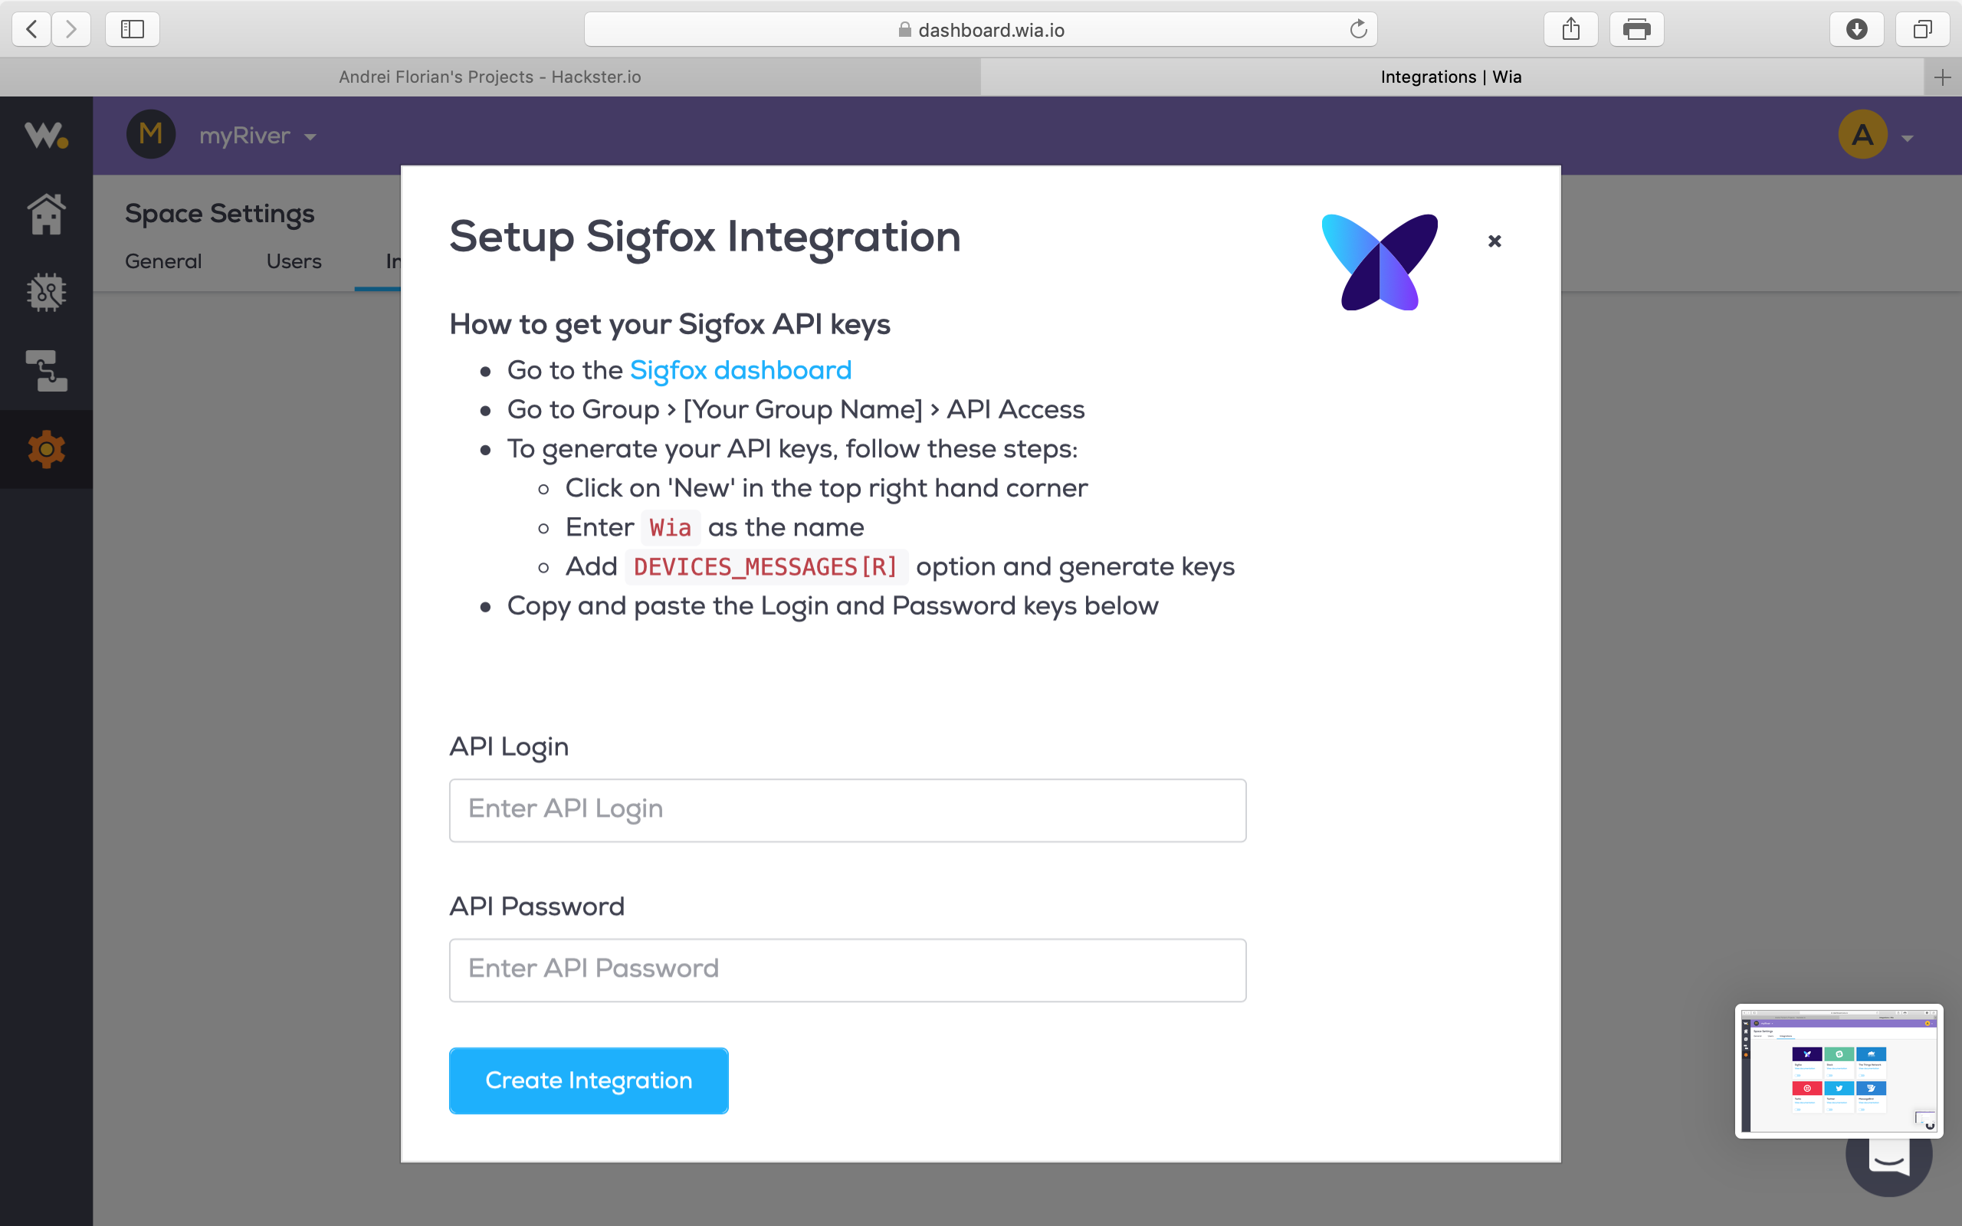This screenshot has height=1226, width=1962.
Task: Select the Users settings tab
Action: point(294,261)
